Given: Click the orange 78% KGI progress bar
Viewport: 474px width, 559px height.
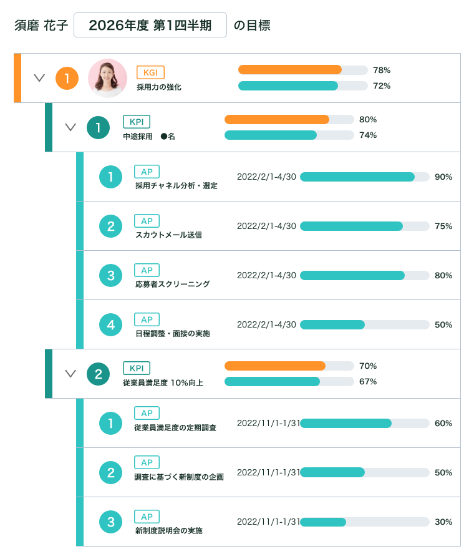Looking at the screenshot, I should click(x=302, y=70).
